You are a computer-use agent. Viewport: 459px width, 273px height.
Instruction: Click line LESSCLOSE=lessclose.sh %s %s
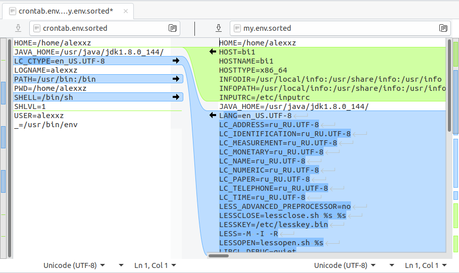(282, 215)
